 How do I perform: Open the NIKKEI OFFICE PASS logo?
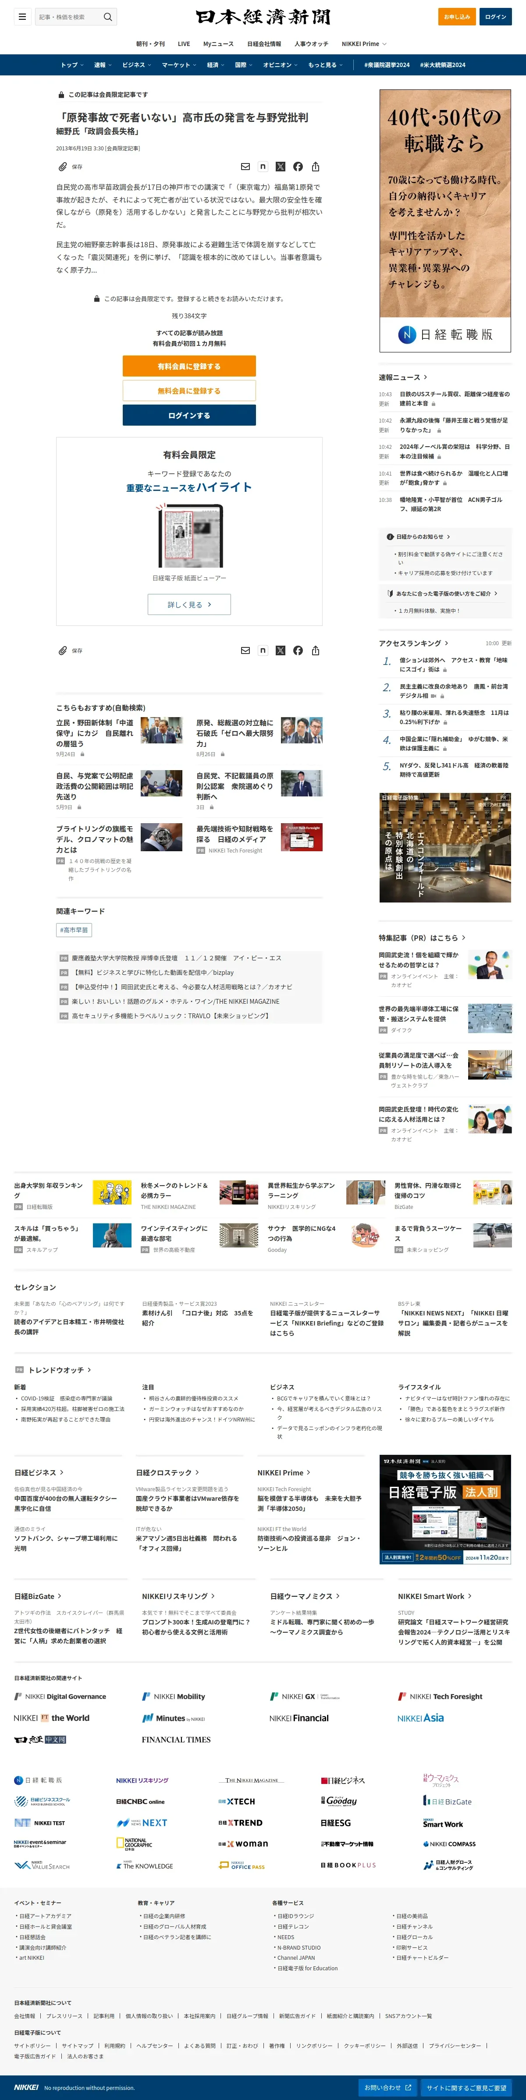(242, 1865)
